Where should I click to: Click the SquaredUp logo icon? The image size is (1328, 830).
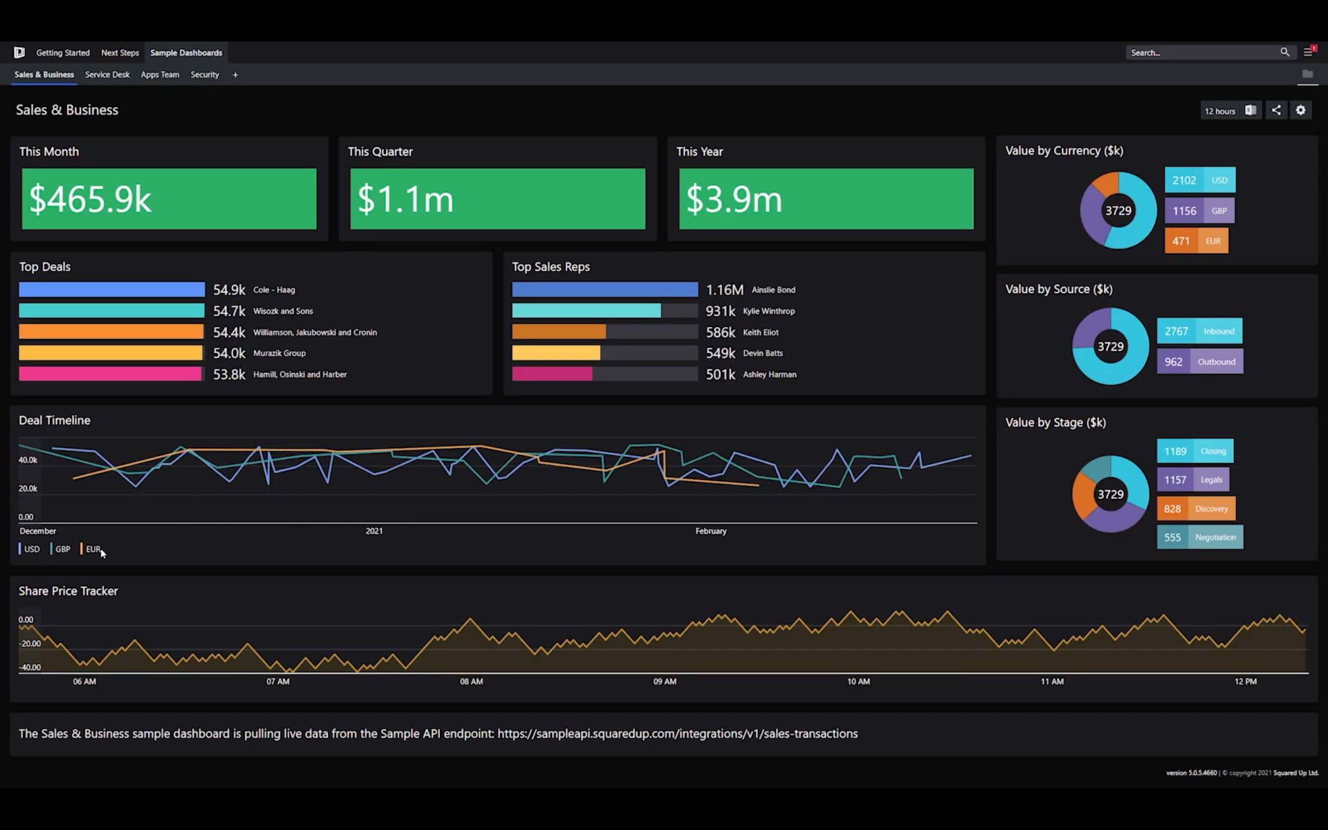point(19,53)
